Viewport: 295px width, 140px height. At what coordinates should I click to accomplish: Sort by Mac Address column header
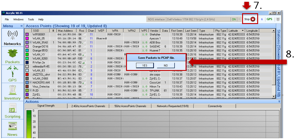click(x=66, y=31)
